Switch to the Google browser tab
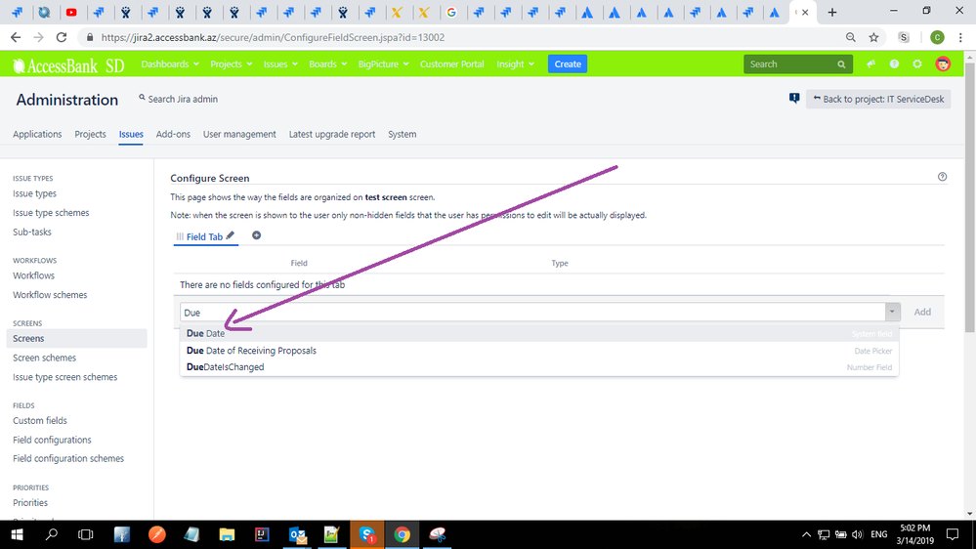The height and width of the screenshot is (549, 976). pos(451,12)
